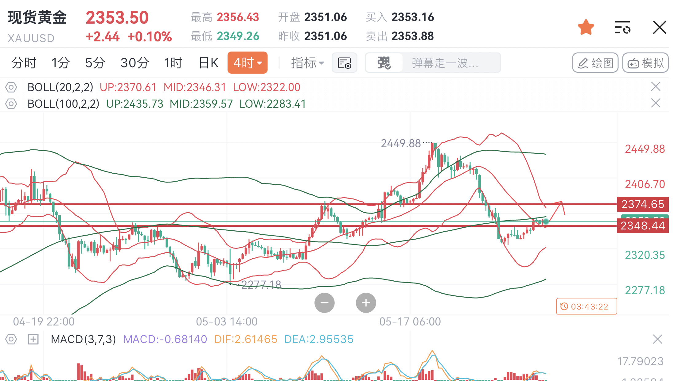Zoom in using the plus button on chart
Image resolution: width=678 pixels, height=381 pixels.
click(x=365, y=303)
